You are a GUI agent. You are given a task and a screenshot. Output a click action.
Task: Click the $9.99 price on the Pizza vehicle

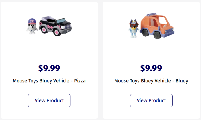coord(49,68)
